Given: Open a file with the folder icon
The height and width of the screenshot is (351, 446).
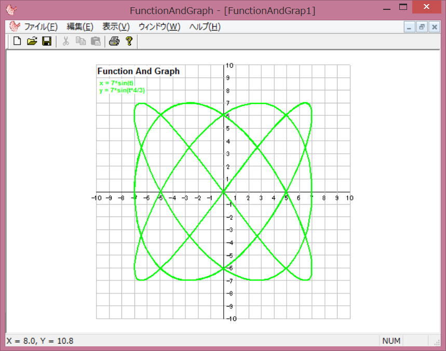Looking at the screenshot, I should tap(32, 41).
